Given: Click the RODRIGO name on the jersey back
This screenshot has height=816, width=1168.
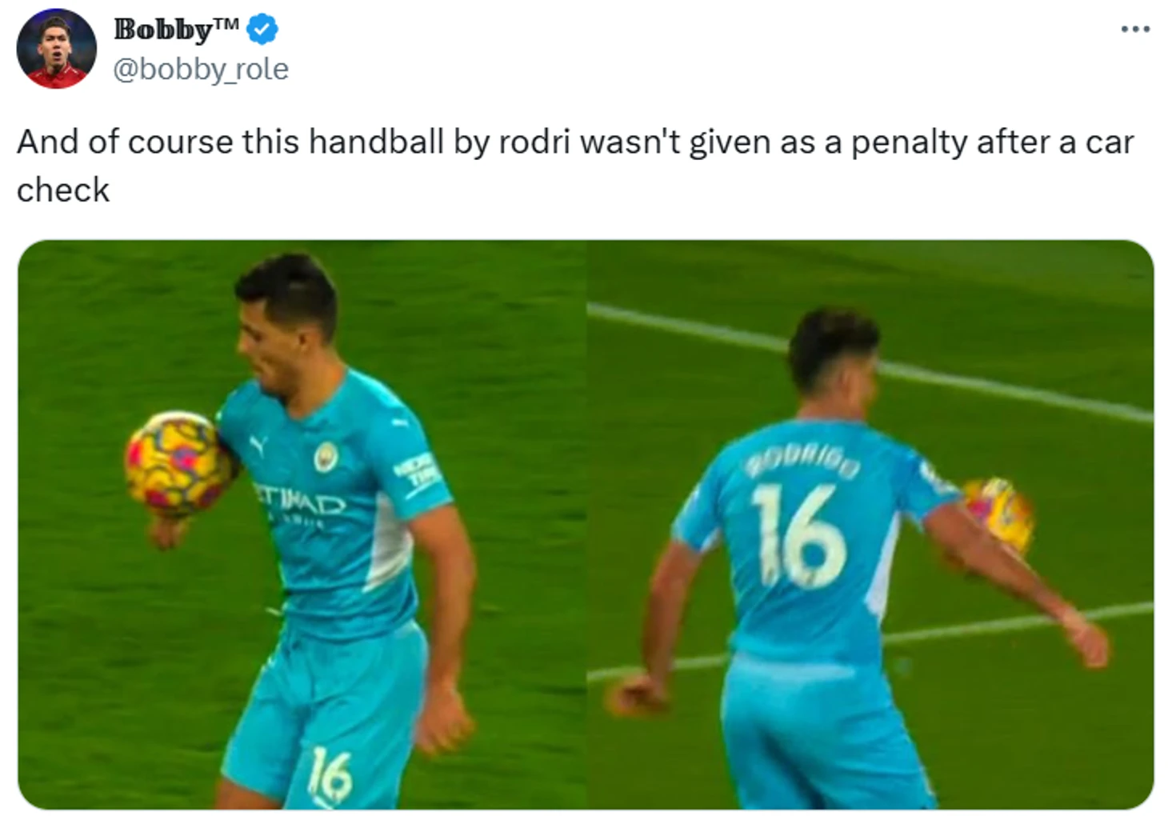Looking at the screenshot, I should point(803,461).
